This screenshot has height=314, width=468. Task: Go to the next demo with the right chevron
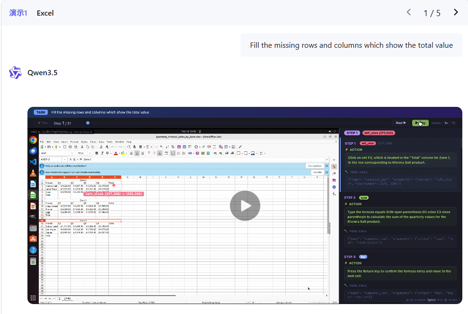[x=456, y=12]
